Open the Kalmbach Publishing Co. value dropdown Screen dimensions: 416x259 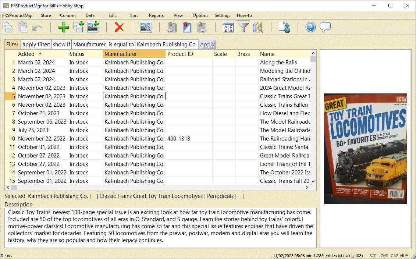pos(167,44)
